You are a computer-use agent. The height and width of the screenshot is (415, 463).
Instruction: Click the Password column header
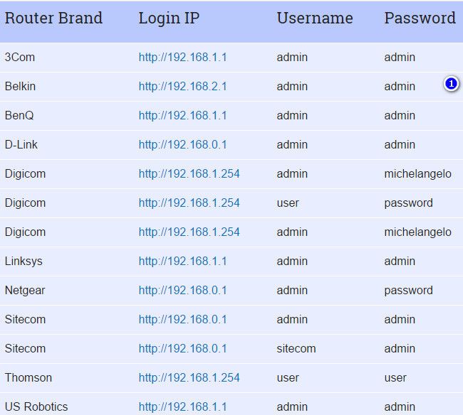click(x=420, y=18)
